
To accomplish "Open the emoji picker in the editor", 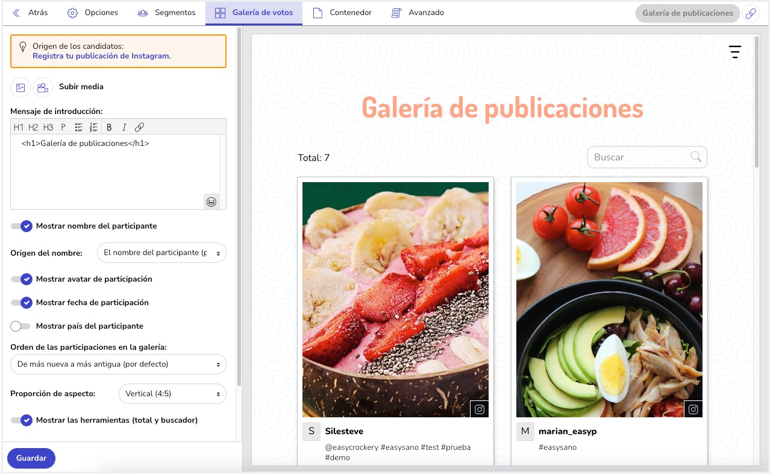I will click(211, 202).
